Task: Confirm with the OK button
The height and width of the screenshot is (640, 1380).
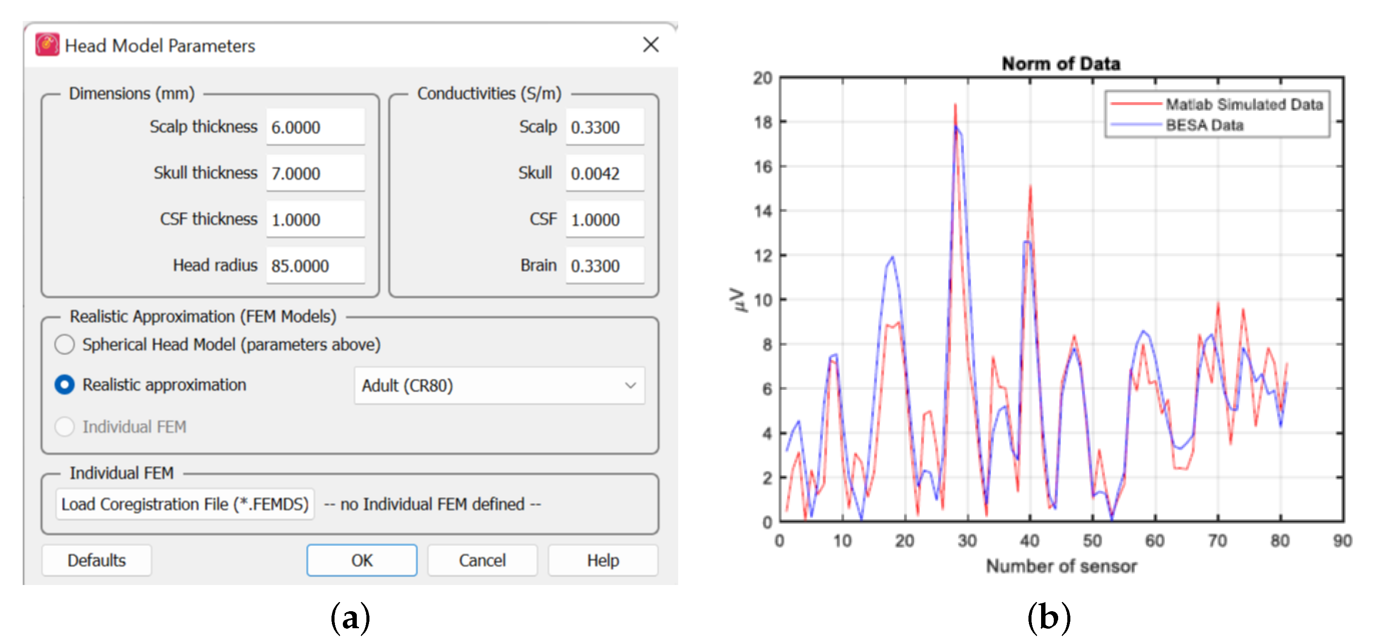Action: (x=362, y=560)
